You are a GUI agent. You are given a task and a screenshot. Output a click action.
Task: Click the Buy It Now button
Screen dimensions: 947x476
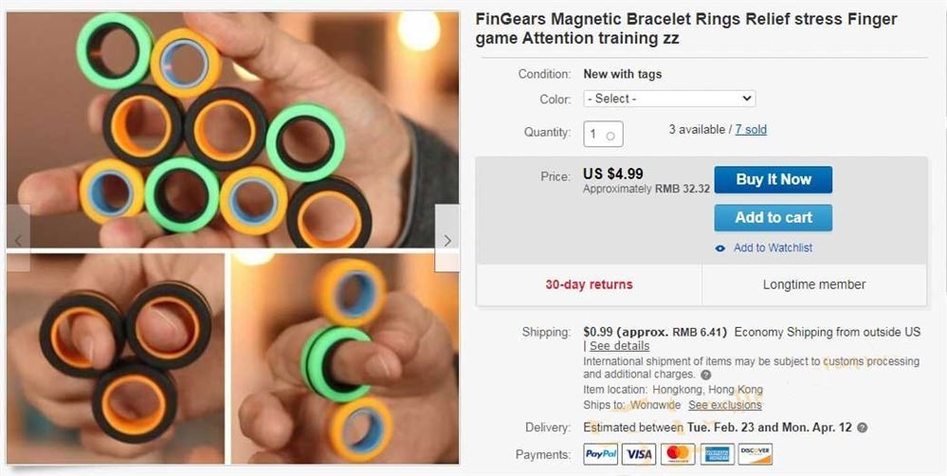point(774,179)
